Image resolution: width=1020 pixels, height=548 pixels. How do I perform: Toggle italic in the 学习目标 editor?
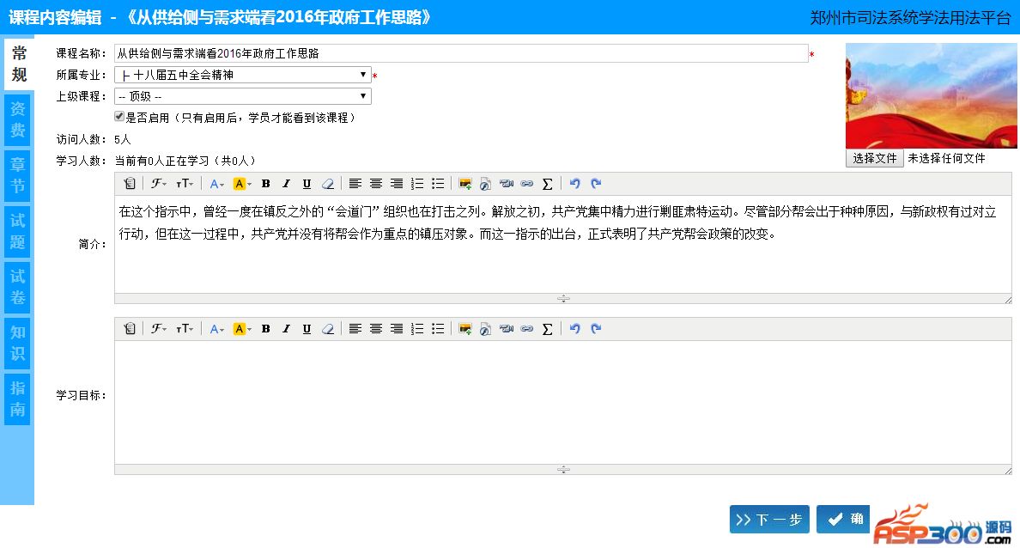[286, 329]
